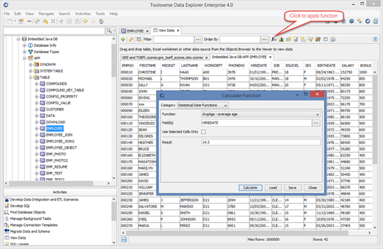Expand the SYSTEM TABLE tree node

(31, 71)
